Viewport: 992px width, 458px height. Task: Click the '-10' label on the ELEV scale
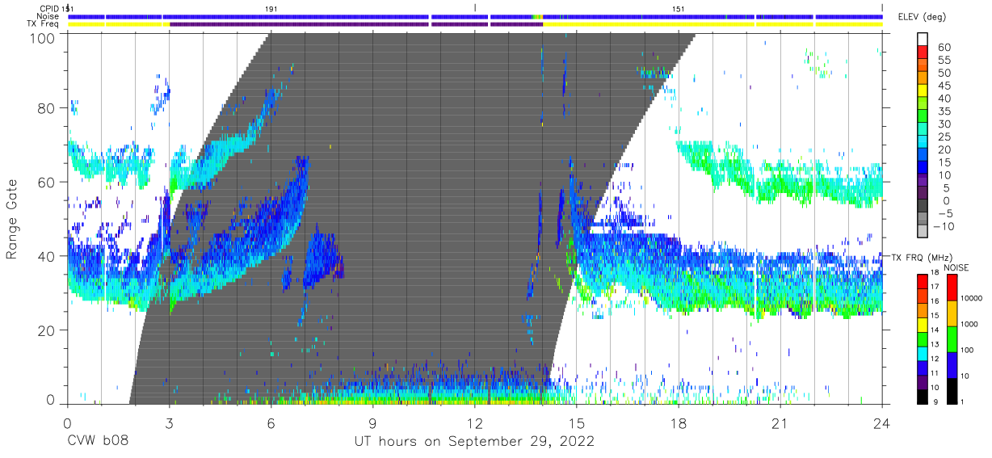(x=945, y=226)
